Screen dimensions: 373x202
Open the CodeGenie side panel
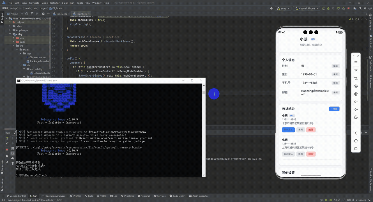(370, 63)
